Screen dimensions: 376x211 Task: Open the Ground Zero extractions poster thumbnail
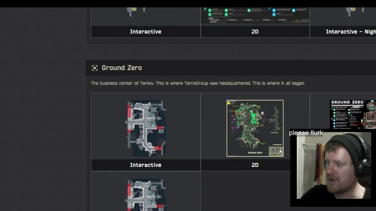pyautogui.click(x=353, y=115)
